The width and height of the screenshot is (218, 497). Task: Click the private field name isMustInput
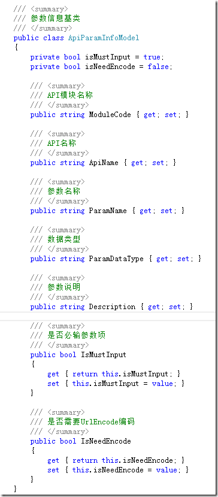[108, 57]
